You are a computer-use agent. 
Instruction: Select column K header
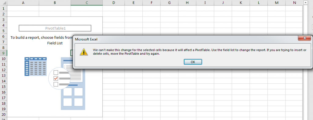point(241,2)
